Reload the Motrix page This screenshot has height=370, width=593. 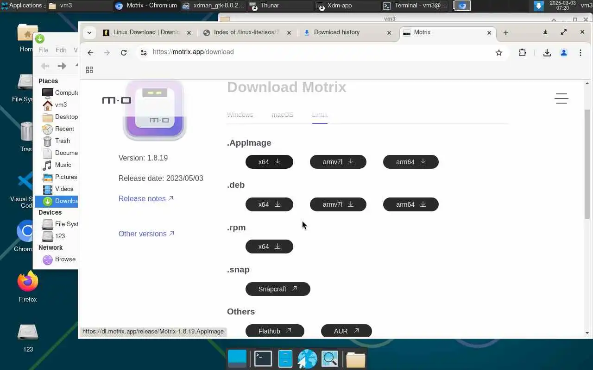tap(124, 53)
